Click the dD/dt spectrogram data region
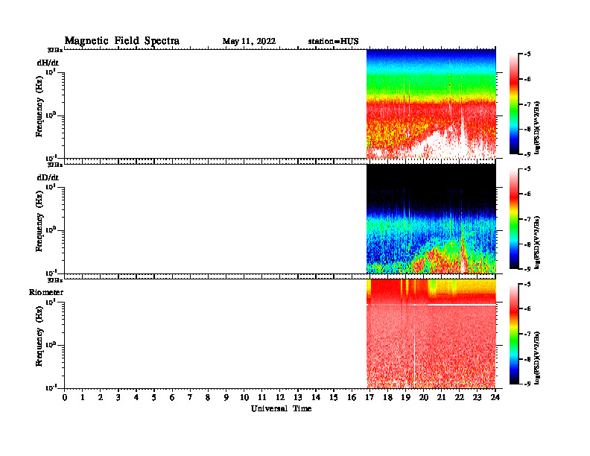The height and width of the screenshot is (456, 590). point(431,218)
